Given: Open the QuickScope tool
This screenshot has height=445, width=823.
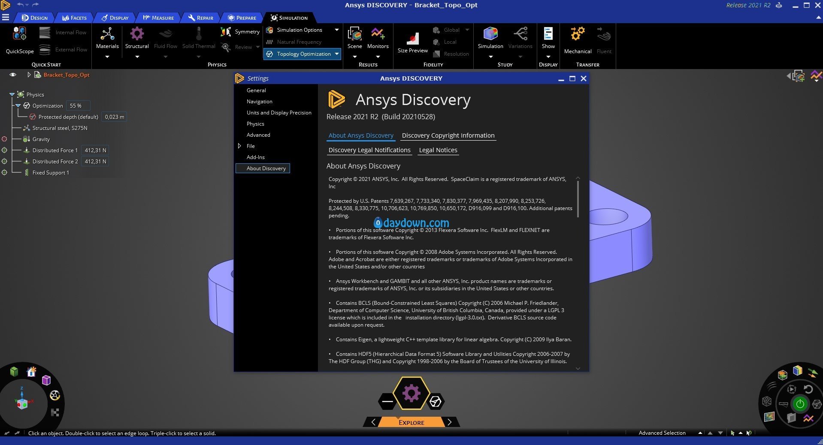Looking at the screenshot, I should point(20,39).
